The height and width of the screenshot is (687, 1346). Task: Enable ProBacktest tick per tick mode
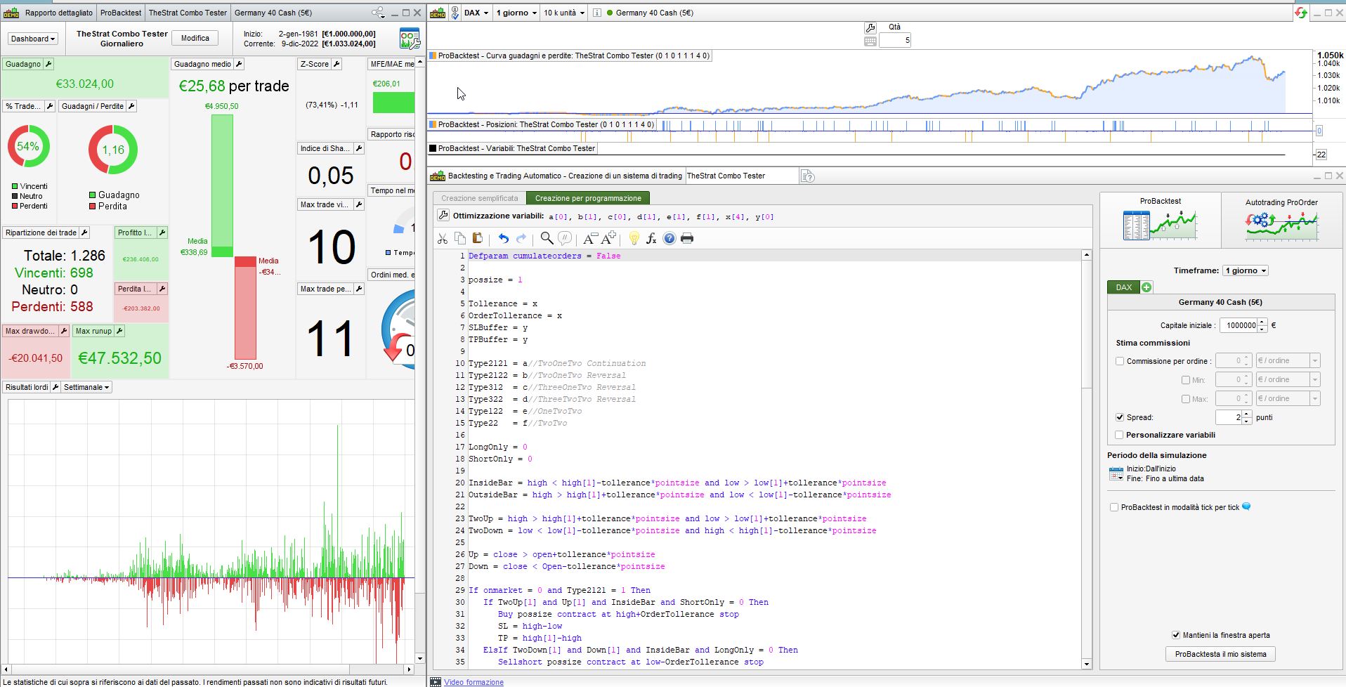point(1114,507)
